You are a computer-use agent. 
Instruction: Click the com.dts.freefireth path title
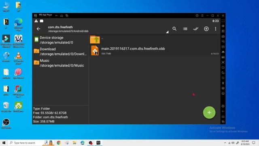tap(60, 27)
